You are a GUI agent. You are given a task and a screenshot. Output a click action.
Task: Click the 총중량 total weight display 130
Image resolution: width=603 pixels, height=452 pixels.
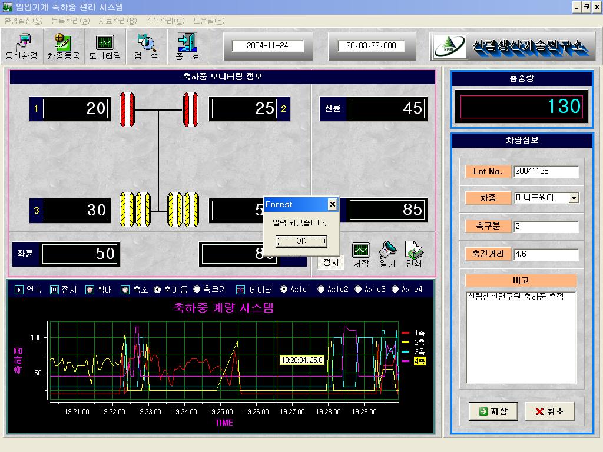click(x=522, y=107)
